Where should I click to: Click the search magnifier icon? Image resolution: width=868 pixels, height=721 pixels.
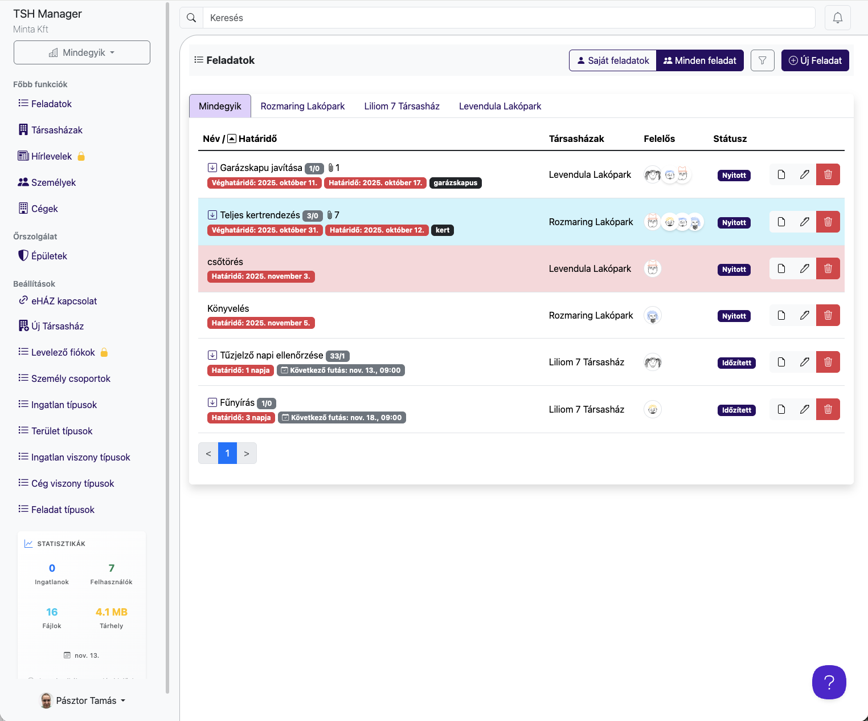[191, 18]
